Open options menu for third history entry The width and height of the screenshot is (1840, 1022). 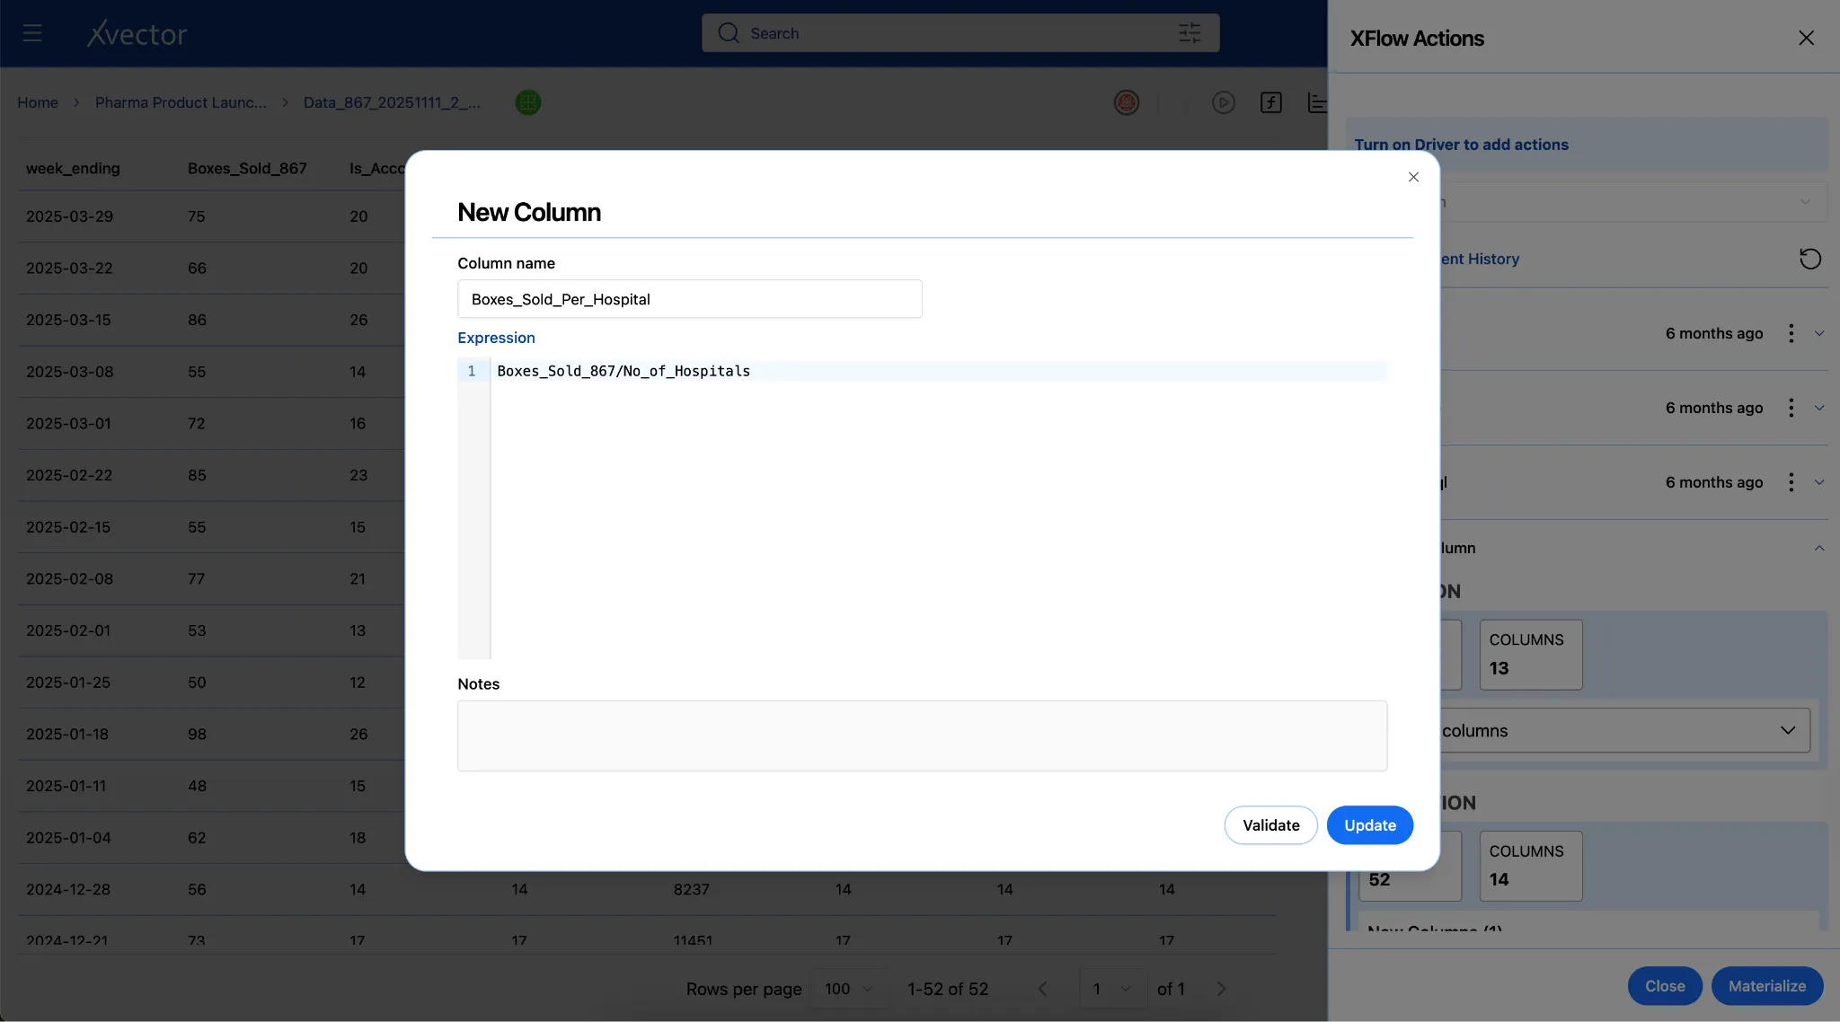tap(1791, 482)
